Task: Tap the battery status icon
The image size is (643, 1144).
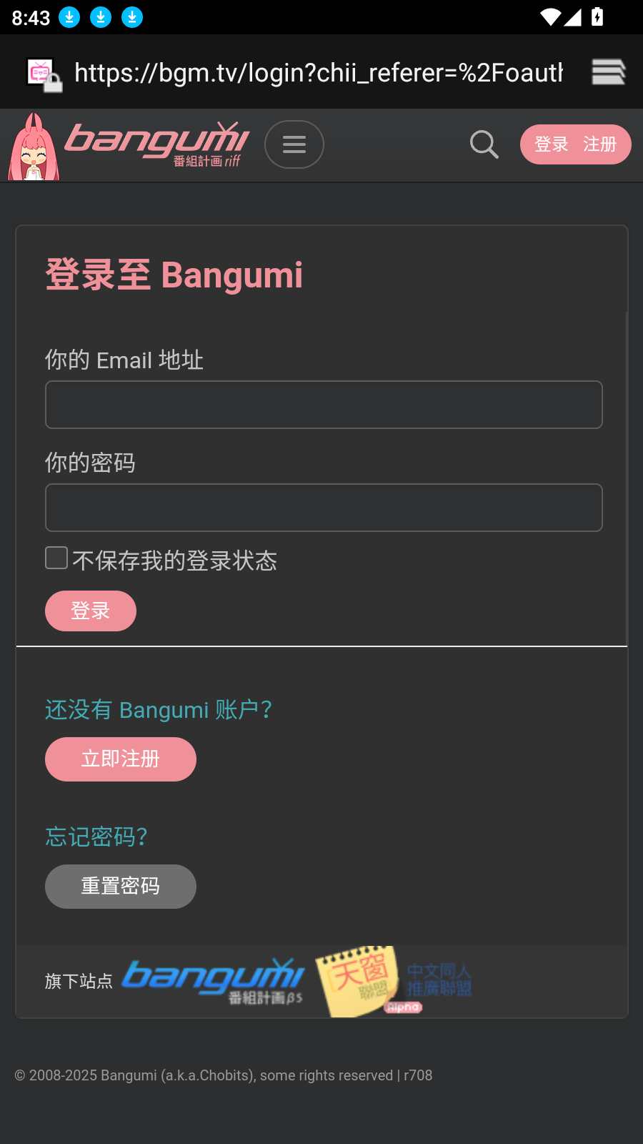Action: pyautogui.click(x=597, y=17)
